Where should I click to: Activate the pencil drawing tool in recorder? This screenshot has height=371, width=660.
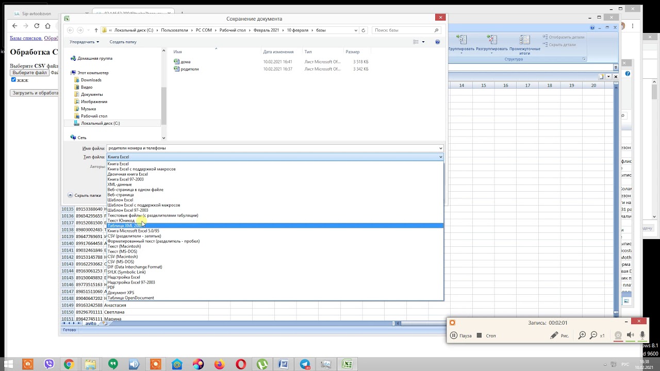(x=554, y=335)
